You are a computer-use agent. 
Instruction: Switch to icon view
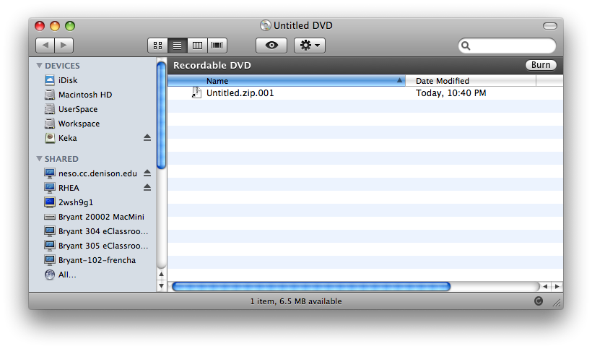coord(158,46)
